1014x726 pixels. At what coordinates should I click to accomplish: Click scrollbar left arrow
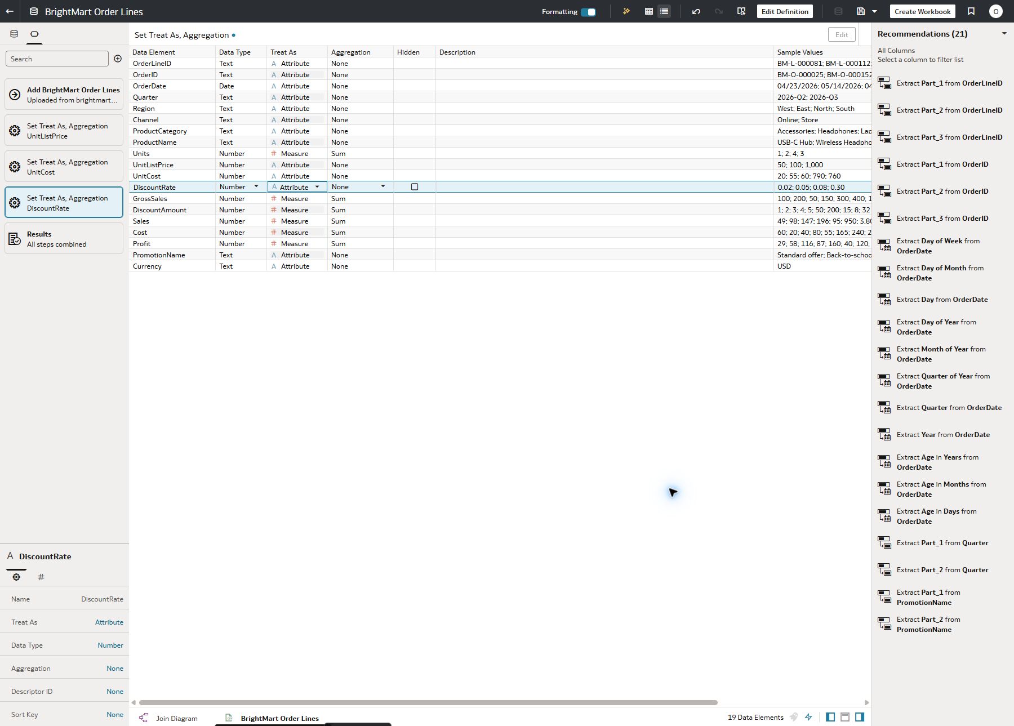click(134, 702)
